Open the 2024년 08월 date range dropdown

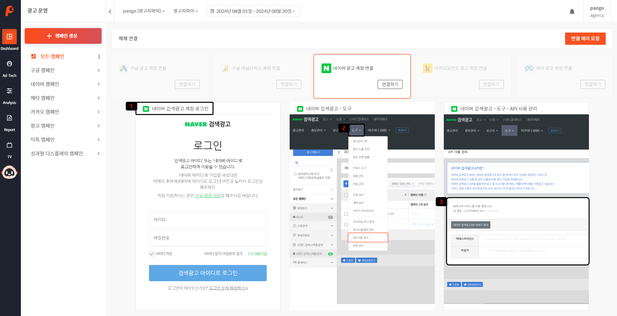pyautogui.click(x=254, y=11)
